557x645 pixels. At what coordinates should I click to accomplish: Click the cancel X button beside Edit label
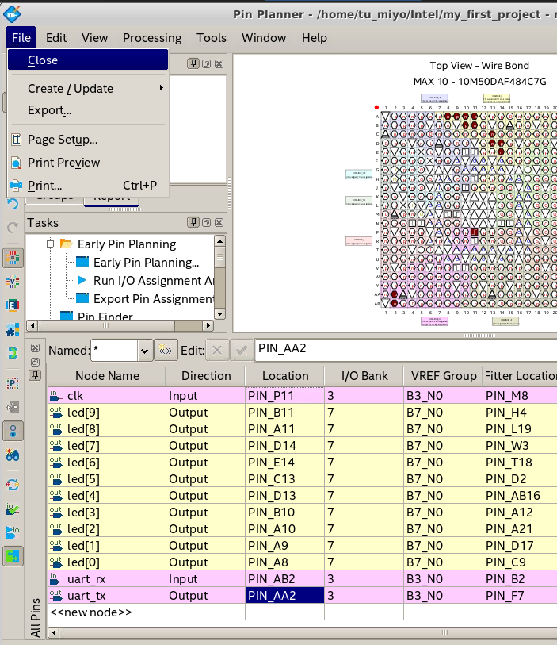217,351
